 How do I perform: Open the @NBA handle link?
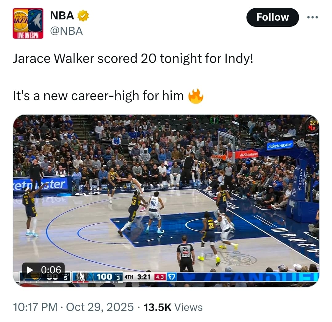coord(66,31)
